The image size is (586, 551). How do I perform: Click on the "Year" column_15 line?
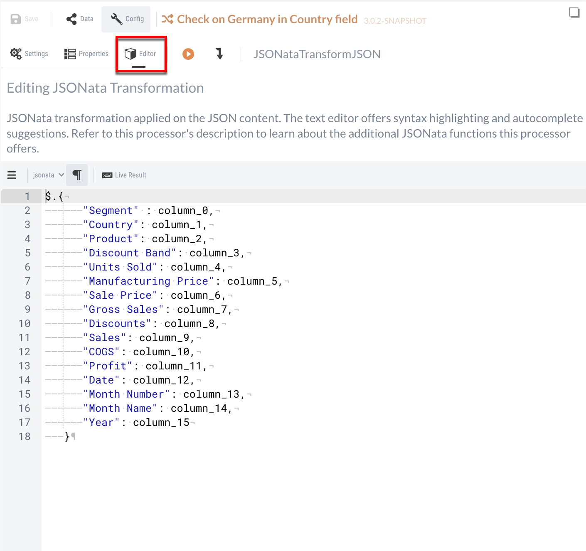click(x=137, y=423)
